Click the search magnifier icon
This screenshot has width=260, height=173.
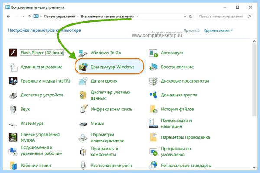(250, 17)
